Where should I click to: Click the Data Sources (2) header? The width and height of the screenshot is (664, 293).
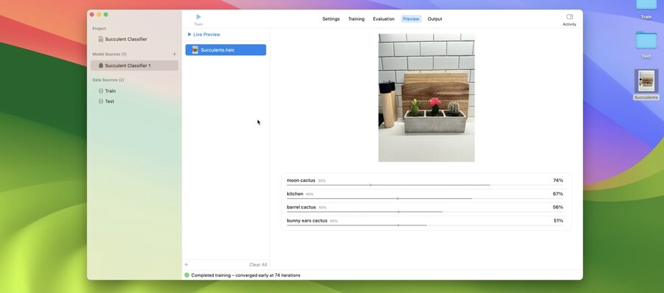[x=108, y=80]
